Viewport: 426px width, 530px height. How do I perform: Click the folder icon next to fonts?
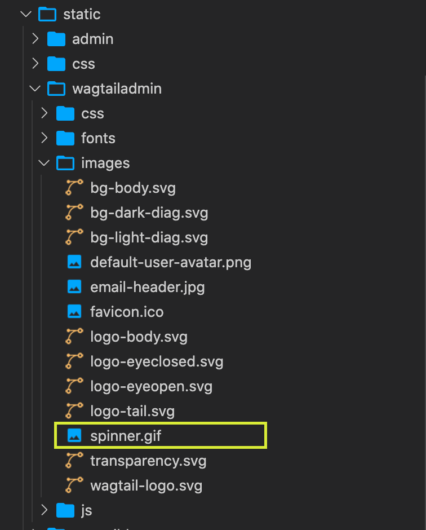click(x=65, y=138)
